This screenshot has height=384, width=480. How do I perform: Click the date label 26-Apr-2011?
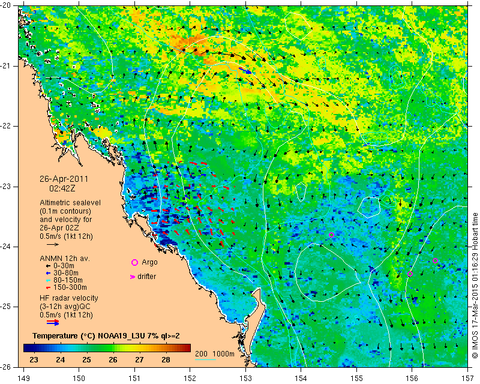(x=64, y=179)
